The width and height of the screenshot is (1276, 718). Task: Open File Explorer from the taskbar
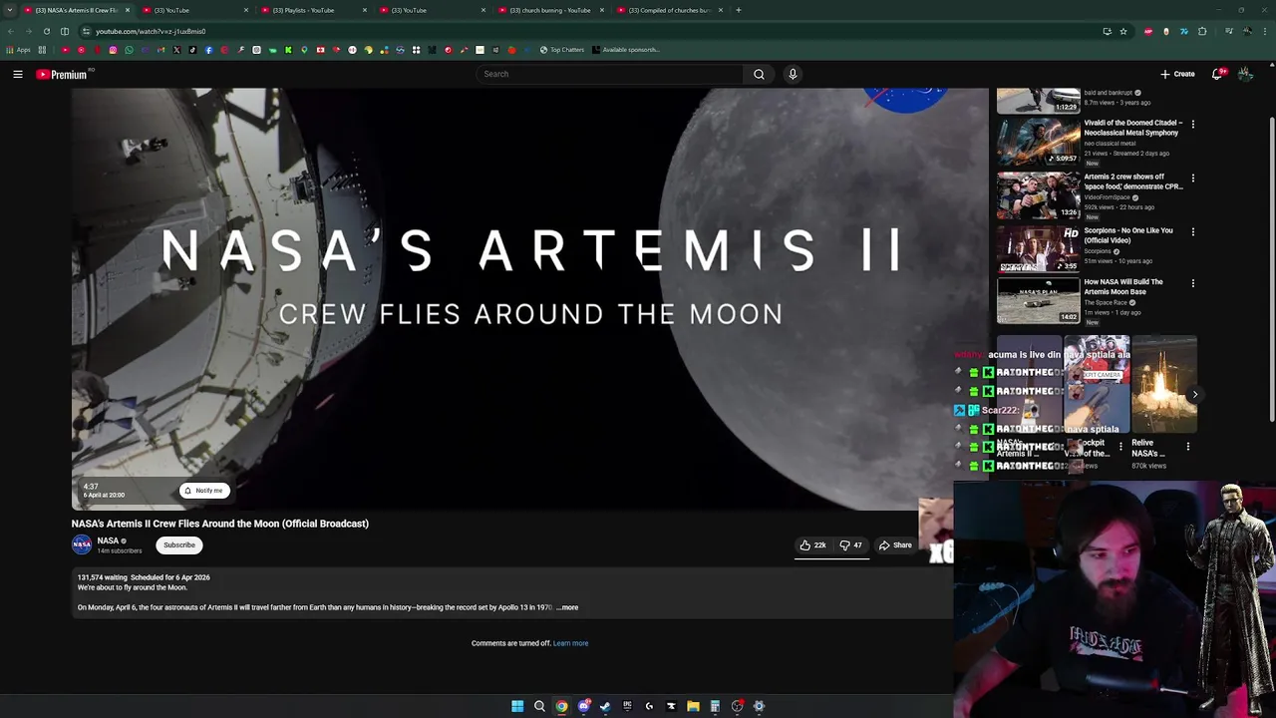(x=693, y=706)
